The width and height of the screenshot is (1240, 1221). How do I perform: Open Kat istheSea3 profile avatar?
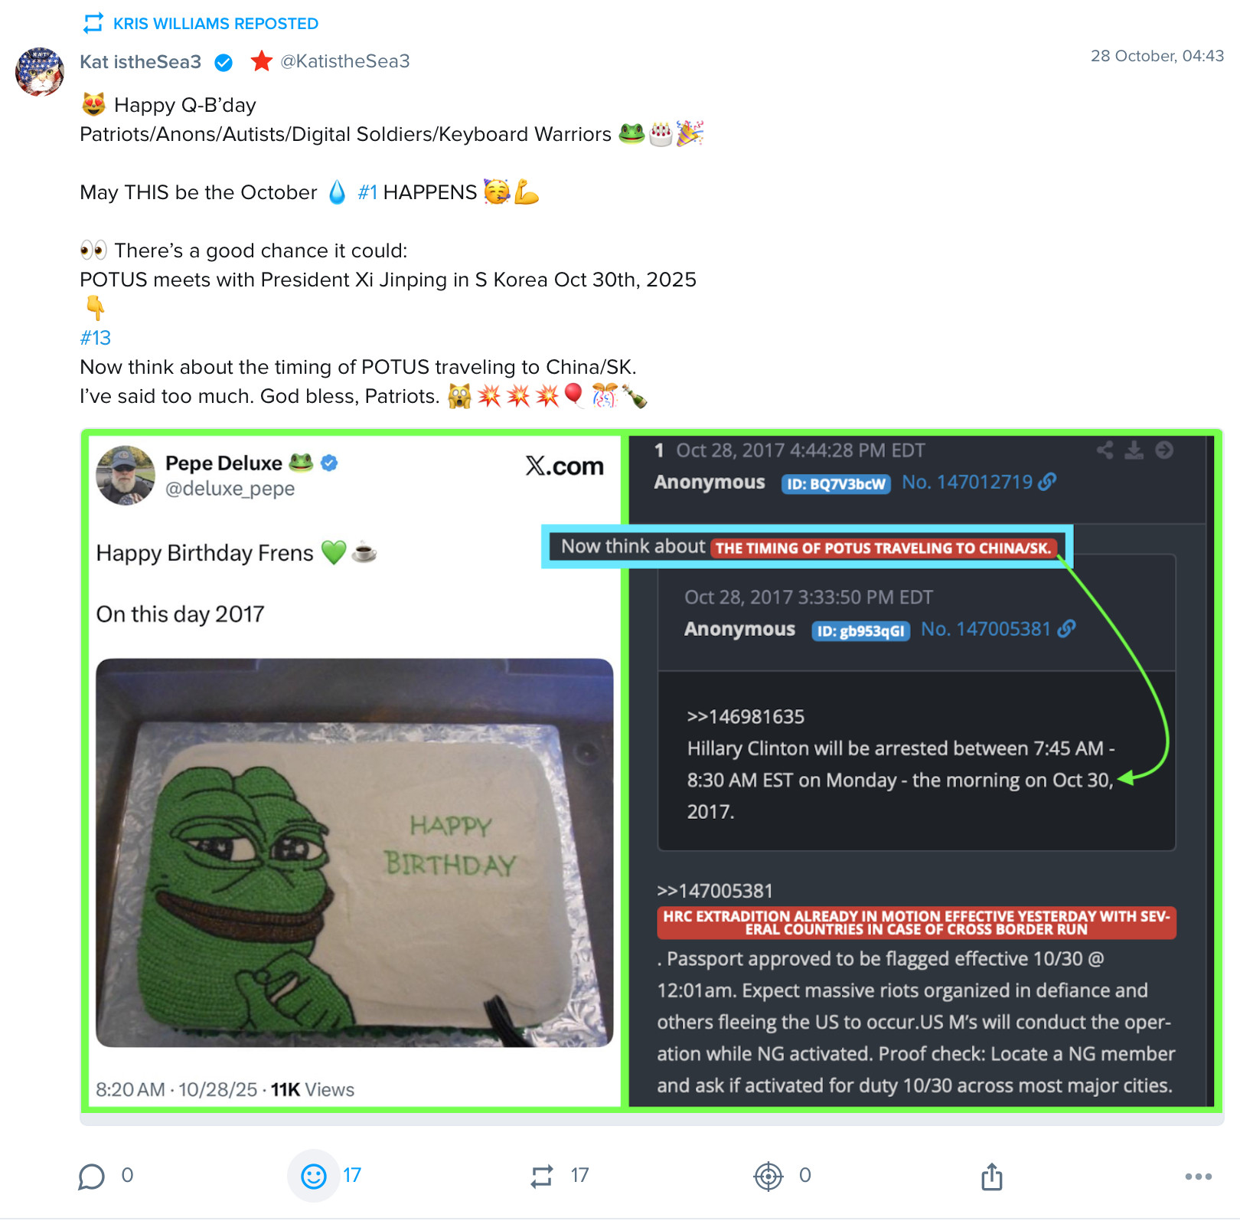coord(40,72)
